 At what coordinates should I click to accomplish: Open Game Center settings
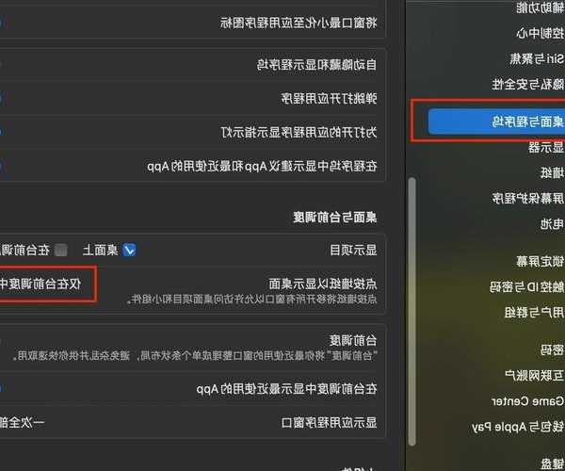coord(527,401)
